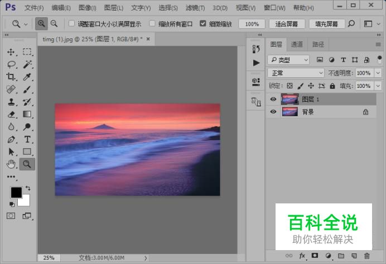Screen dimensions: 386x264
Task: Select the Rectangular Marquee tool
Action: (x=27, y=52)
